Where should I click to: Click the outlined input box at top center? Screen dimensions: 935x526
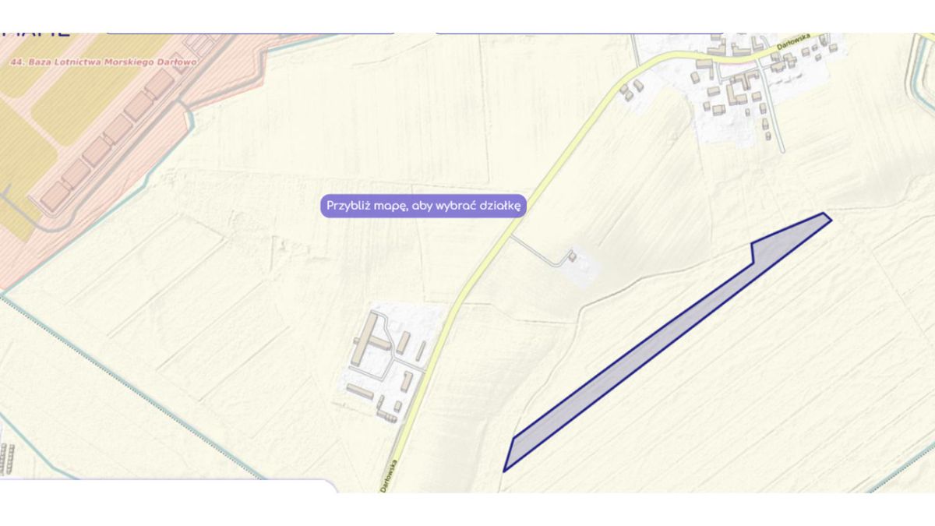(x=578, y=34)
